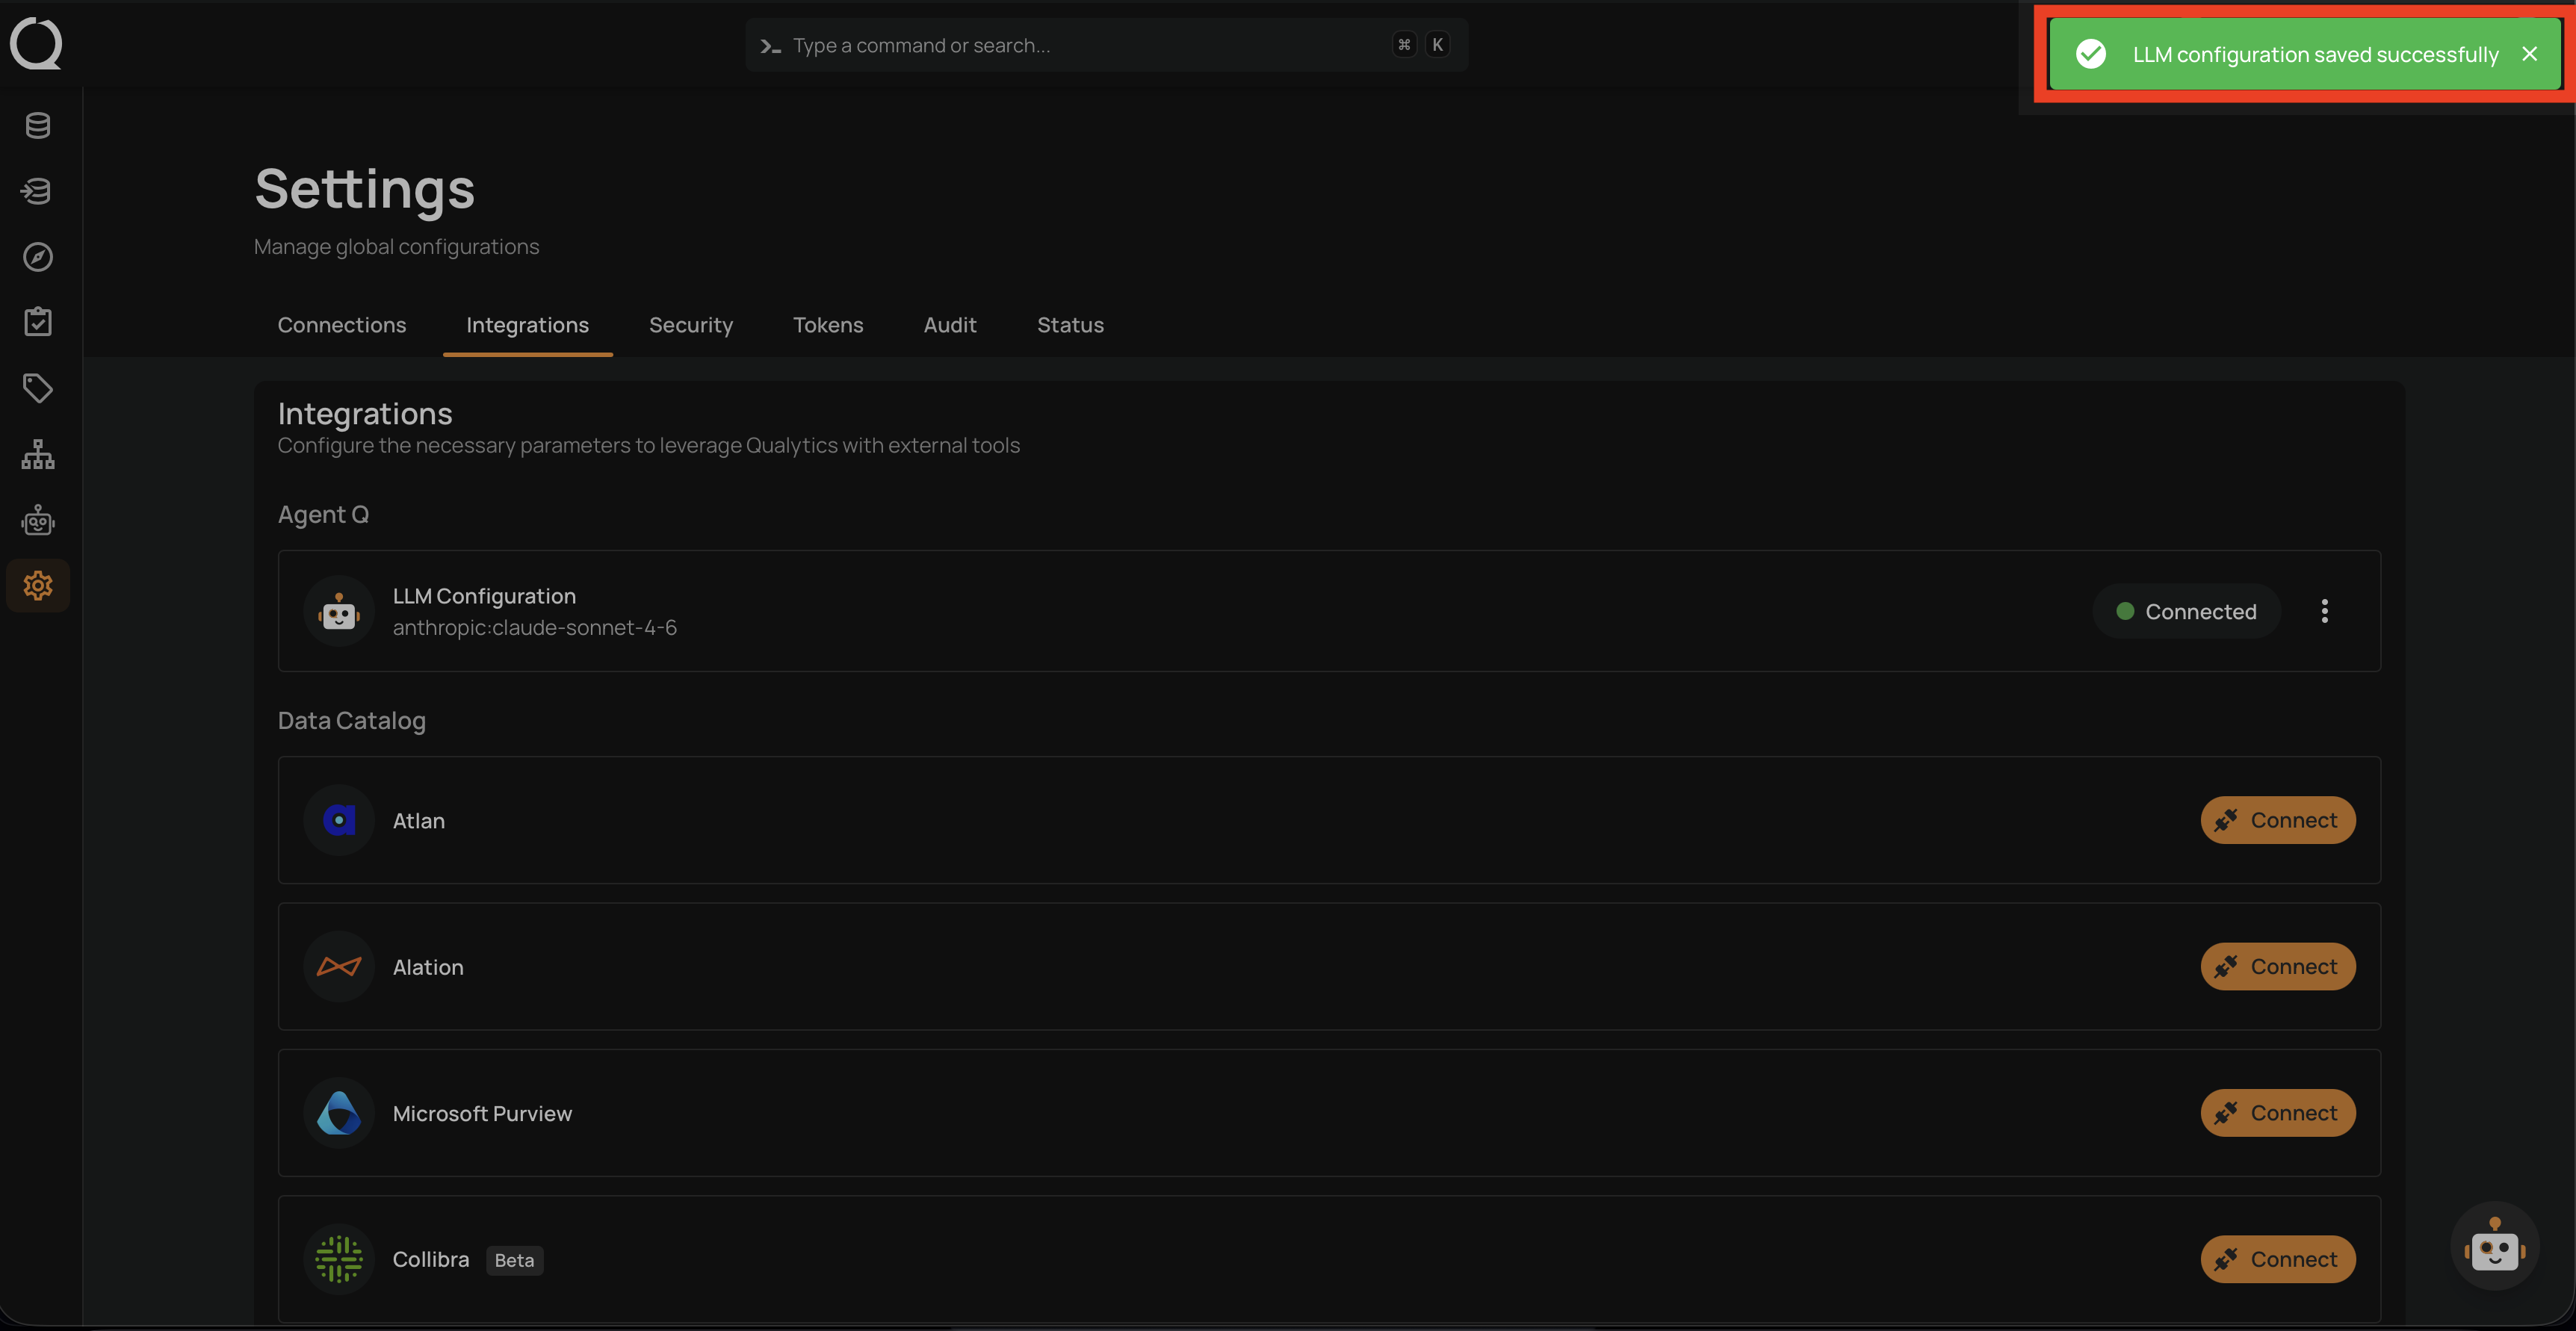The height and width of the screenshot is (1331, 2576).
Task: Connect the Microsoft Purview integration
Action: click(x=2278, y=1113)
